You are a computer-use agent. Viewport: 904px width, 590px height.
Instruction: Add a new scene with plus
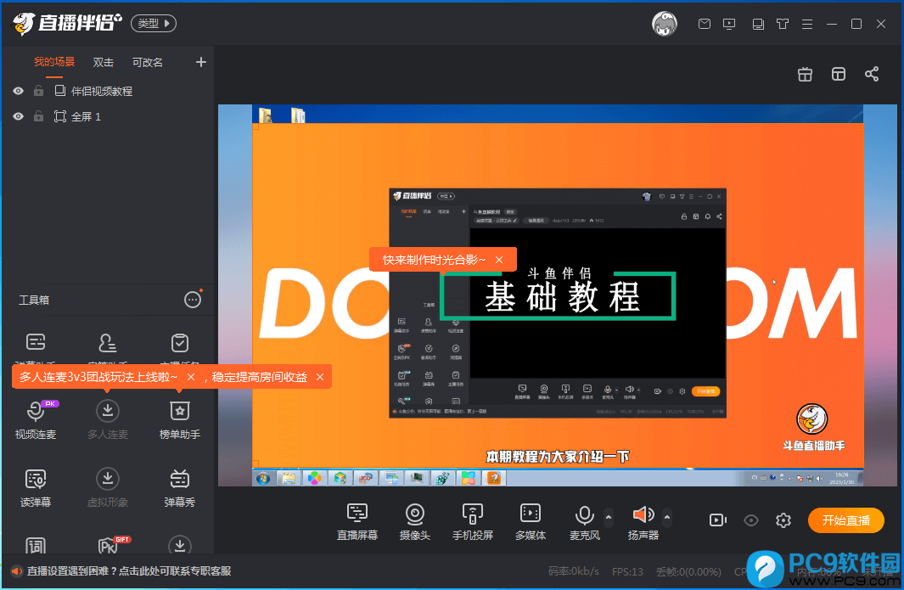click(200, 62)
